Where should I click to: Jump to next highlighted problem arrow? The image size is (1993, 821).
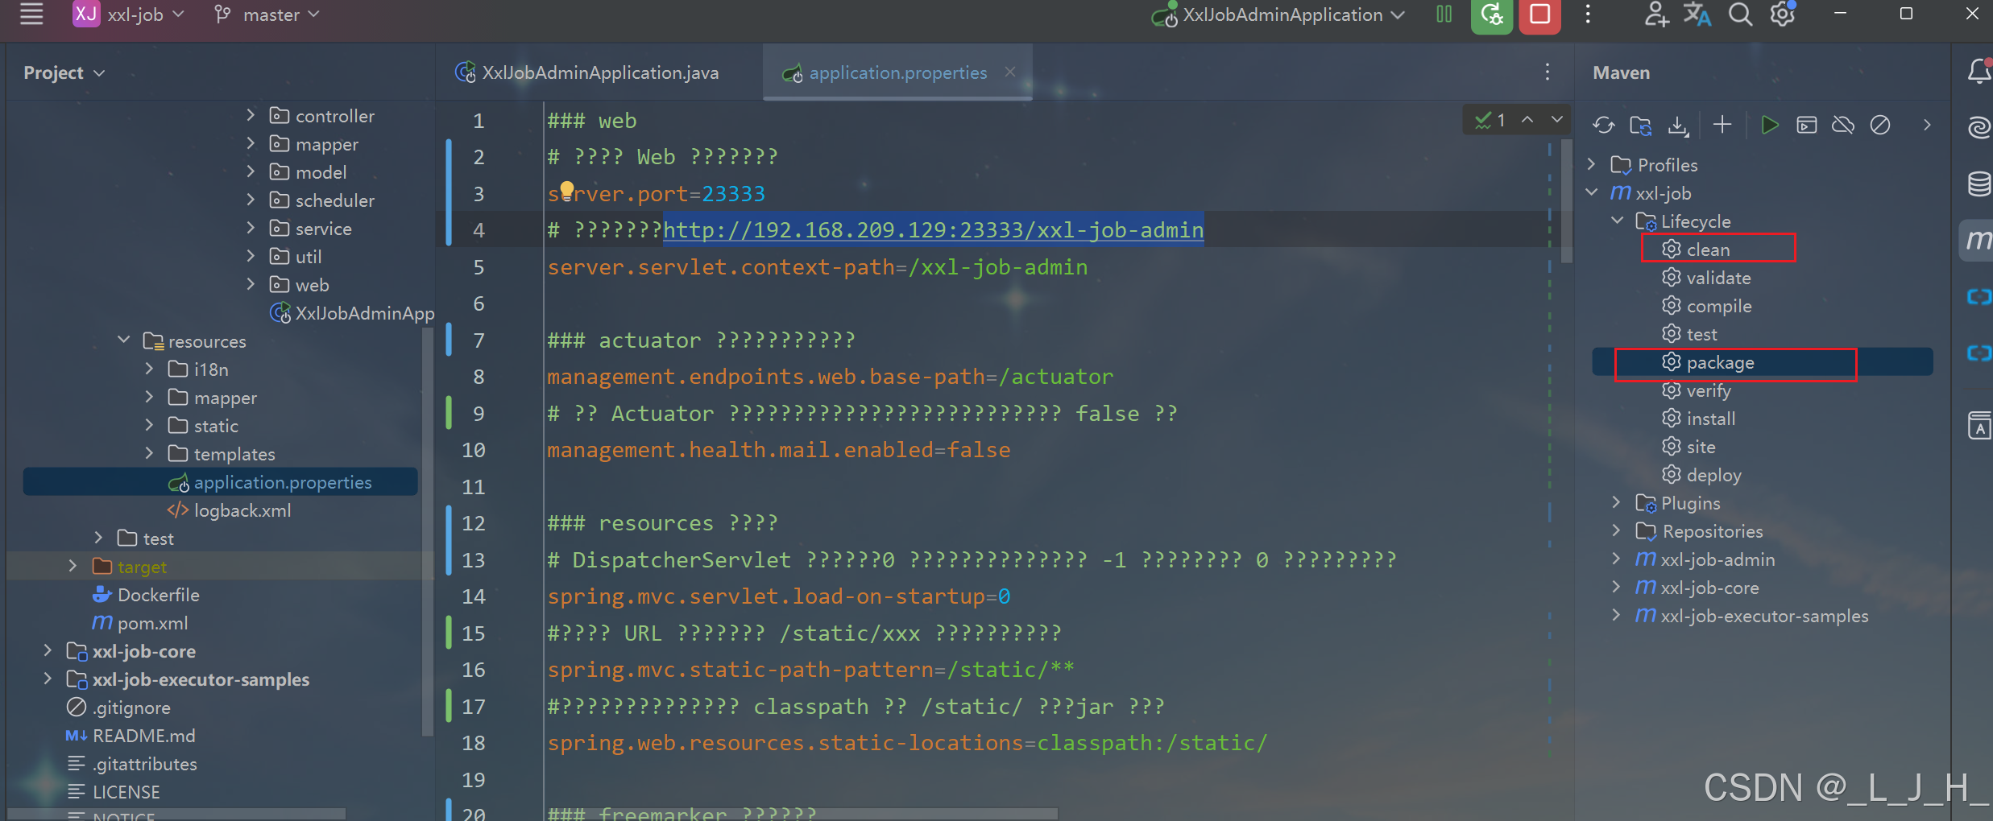(1557, 120)
